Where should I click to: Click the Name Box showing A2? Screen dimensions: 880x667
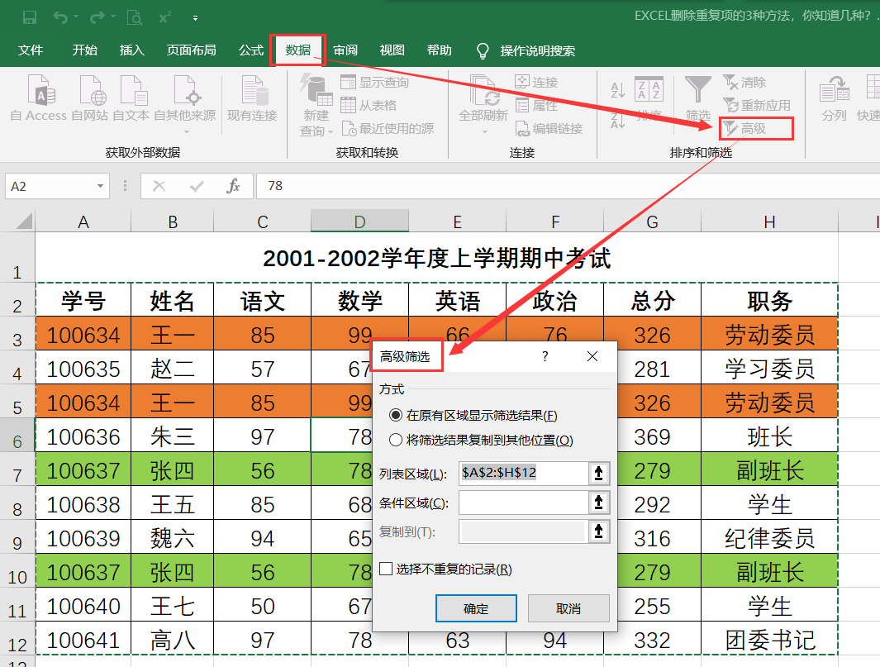(50, 186)
